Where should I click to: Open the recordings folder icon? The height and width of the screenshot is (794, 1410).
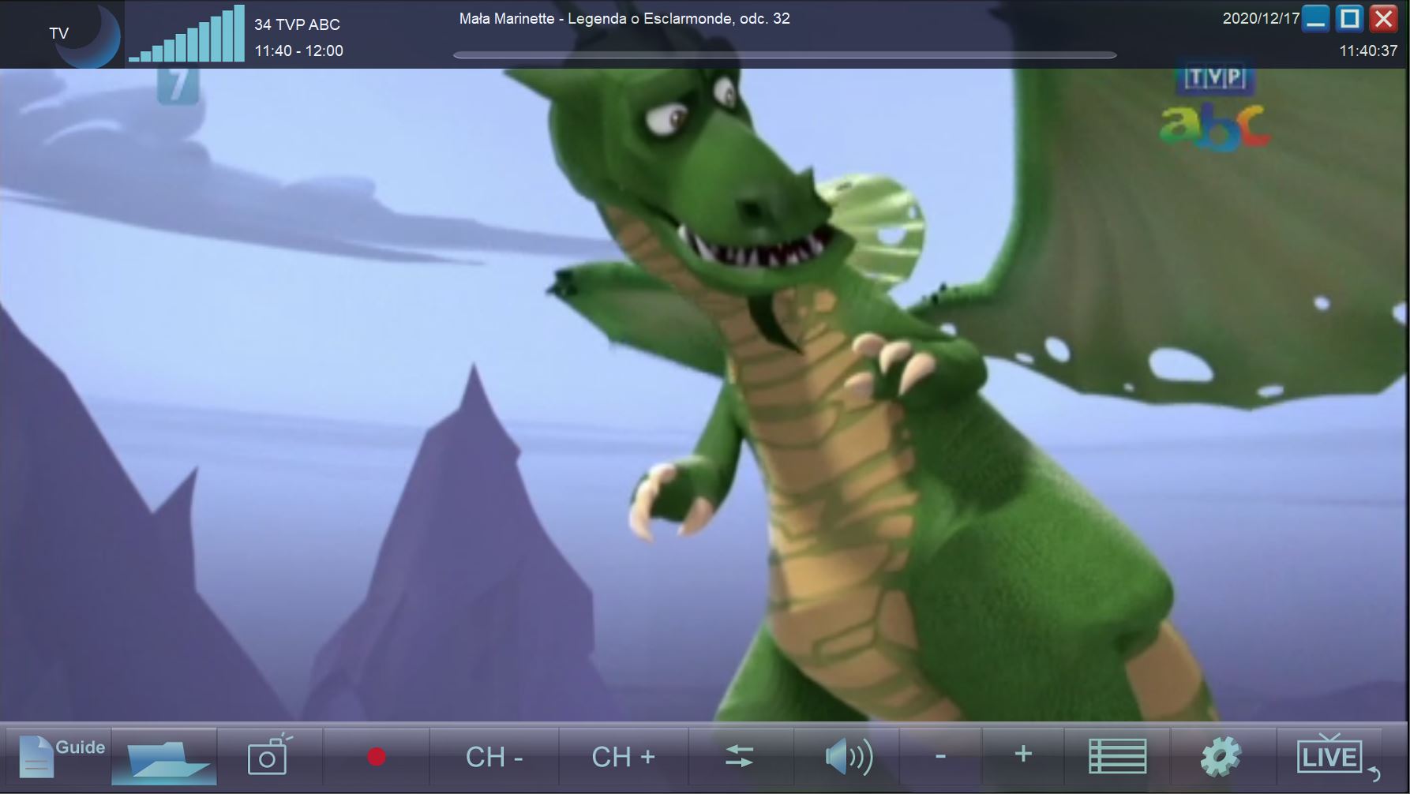pos(164,756)
